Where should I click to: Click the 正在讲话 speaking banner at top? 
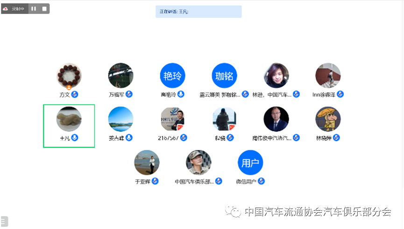pyautogui.click(x=198, y=12)
